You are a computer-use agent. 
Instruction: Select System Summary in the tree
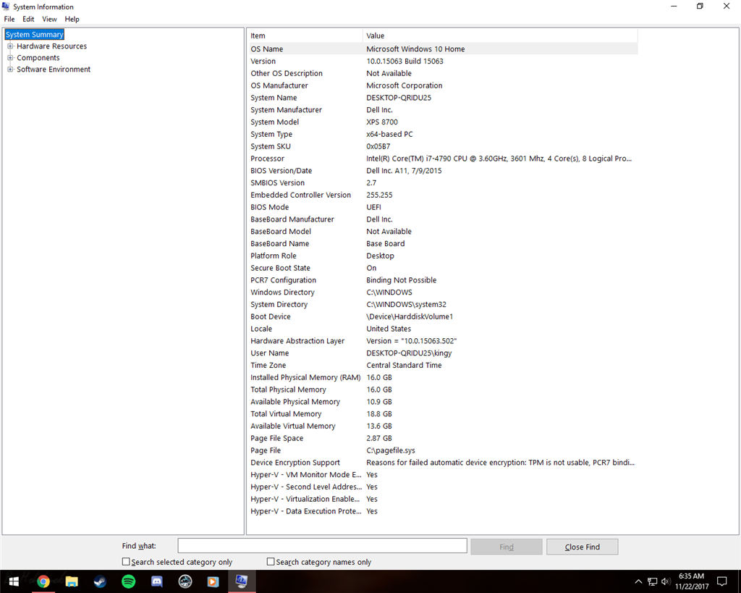(35, 35)
